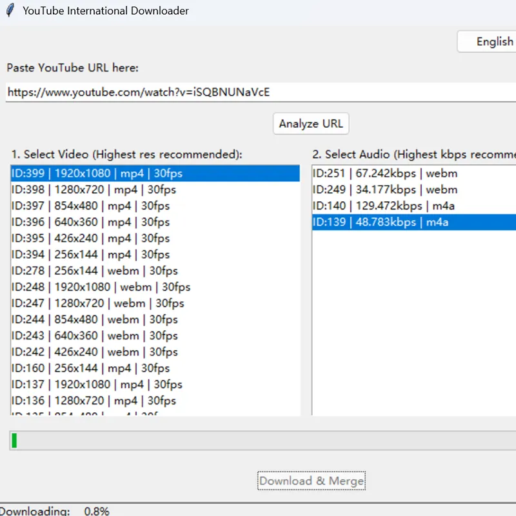The image size is (516, 516).
Task: Select audio ID:251 67.242kbps webm
Action: (x=414, y=174)
